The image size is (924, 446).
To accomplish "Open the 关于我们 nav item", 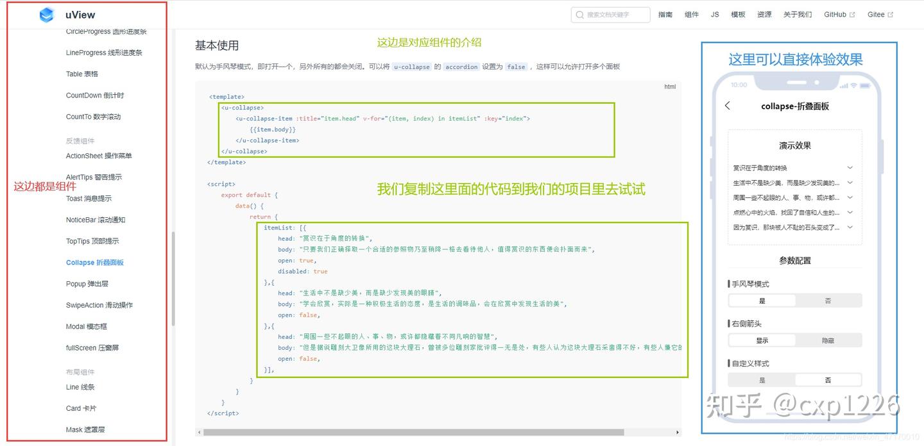I will (798, 15).
